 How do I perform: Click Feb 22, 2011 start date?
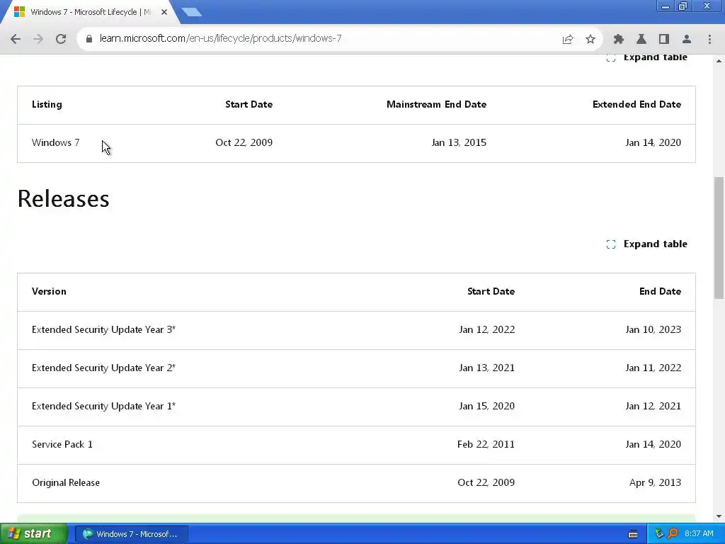click(x=486, y=444)
